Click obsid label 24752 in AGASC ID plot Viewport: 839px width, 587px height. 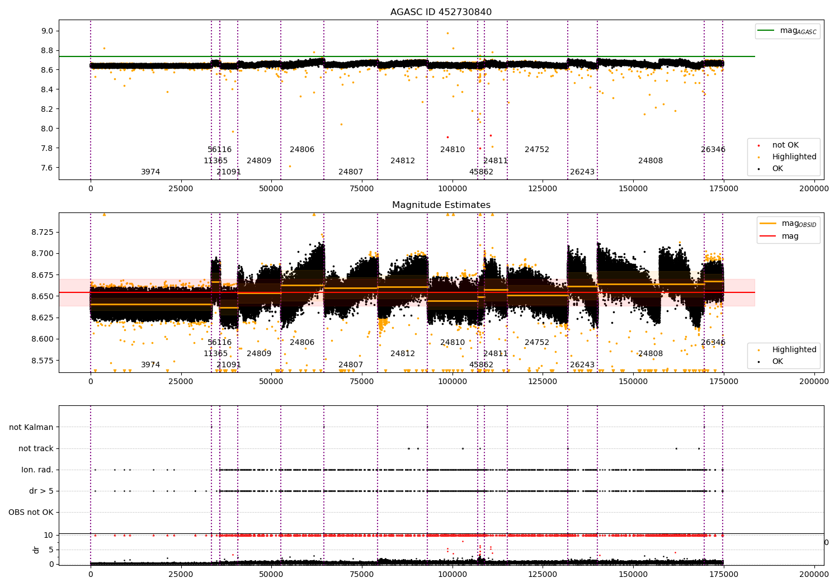point(537,150)
